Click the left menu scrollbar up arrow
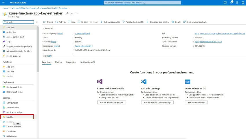This screenshot has height=139, width=246. point(38,26)
